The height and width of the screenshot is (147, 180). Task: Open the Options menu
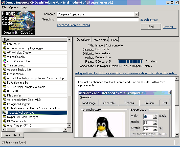pyautogui.click(x=14, y=7)
